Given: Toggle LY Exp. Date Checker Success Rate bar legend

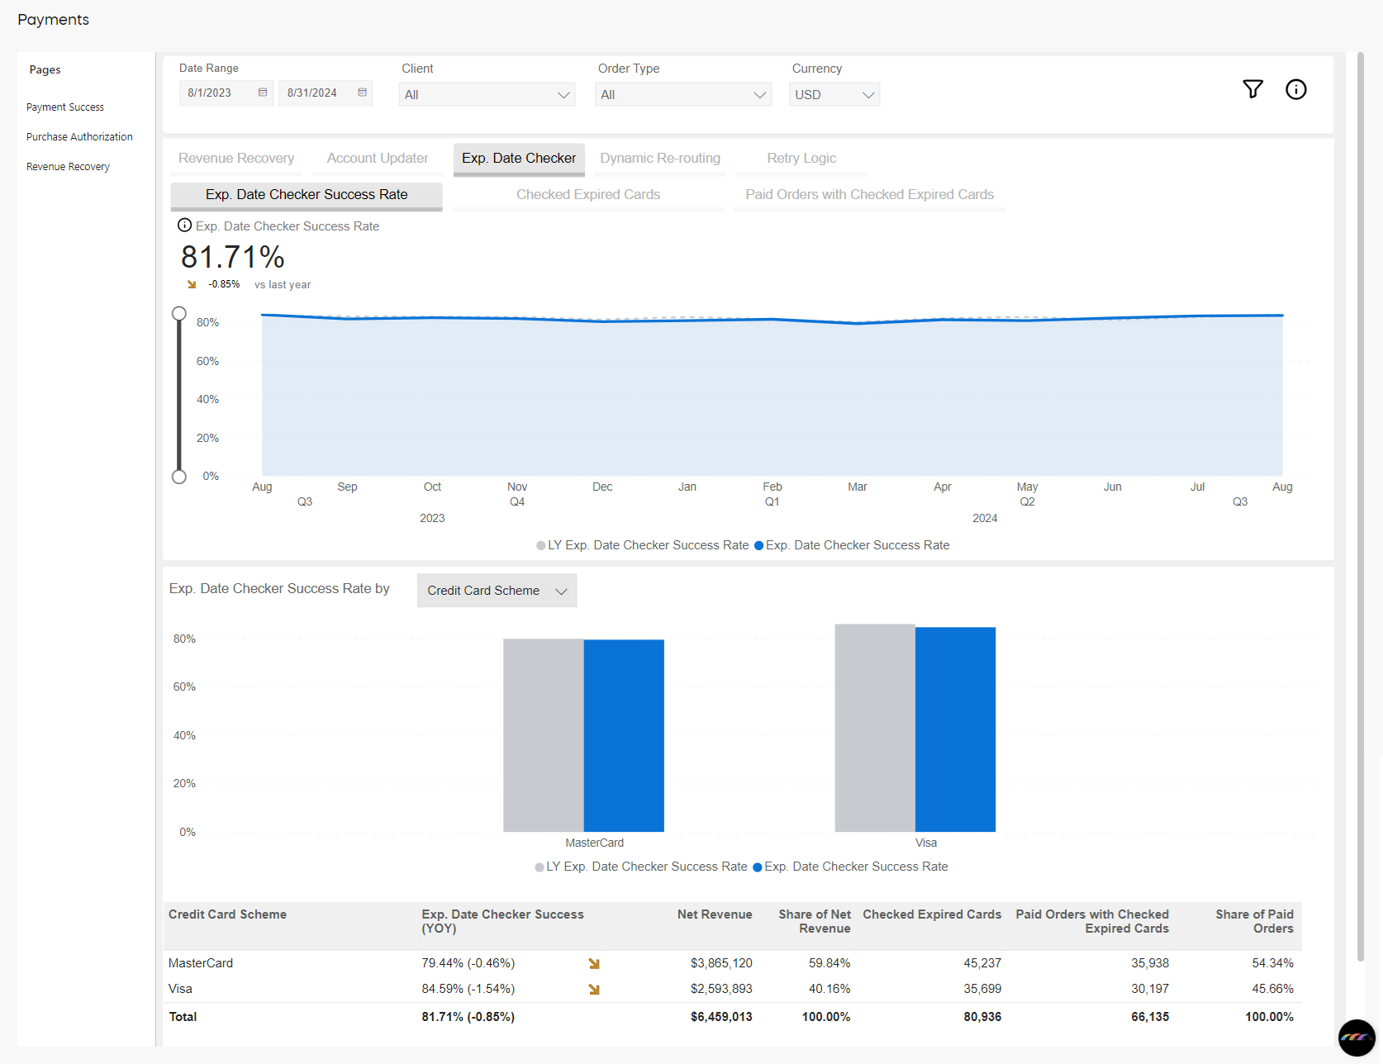Looking at the screenshot, I should [641, 867].
